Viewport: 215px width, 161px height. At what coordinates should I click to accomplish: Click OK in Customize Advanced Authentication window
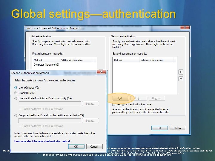pyautogui.click(x=159, y=128)
